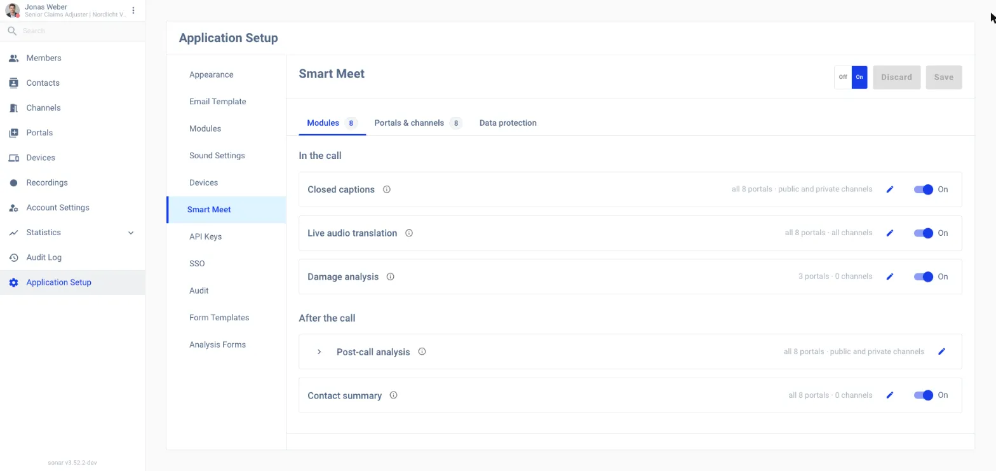Click the Portals sidebar icon
996x471 pixels.
coord(13,133)
